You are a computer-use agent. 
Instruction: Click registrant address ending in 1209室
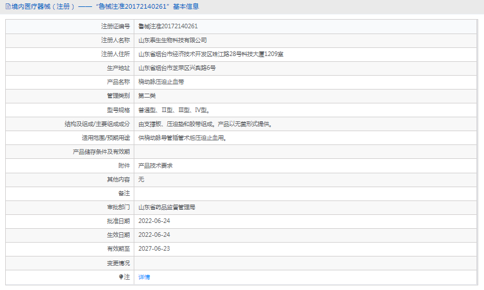tap(211, 54)
